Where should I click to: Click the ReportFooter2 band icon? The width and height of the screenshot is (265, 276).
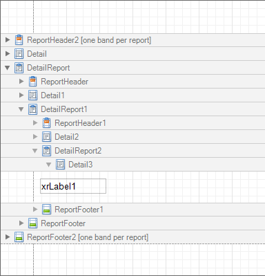pyautogui.click(x=19, y=237)
